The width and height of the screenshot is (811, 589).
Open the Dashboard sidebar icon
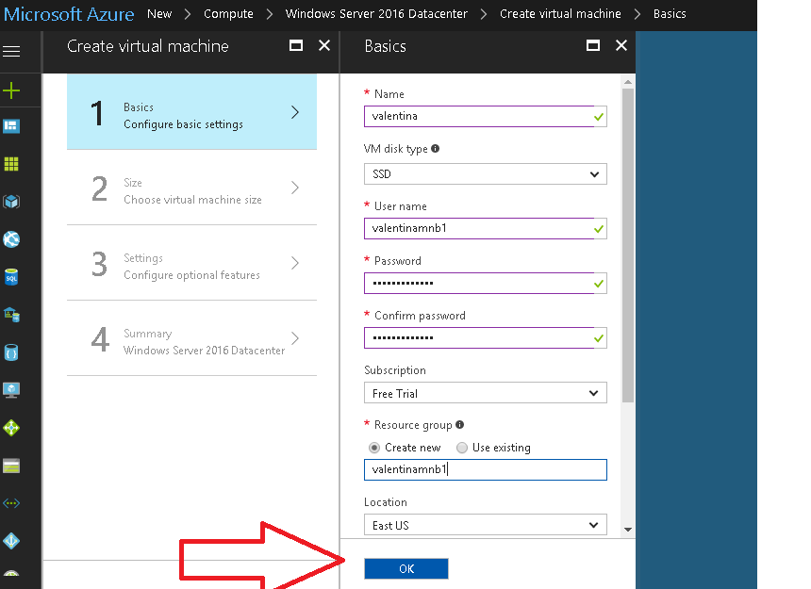tap(11, 126)
